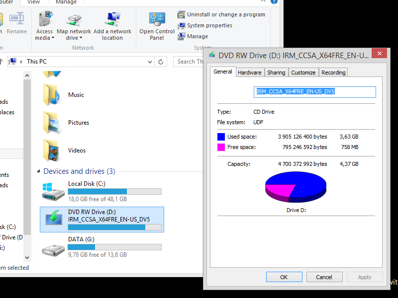Click the This PC computer icon in the address bar
398x298 pixels.
[12, 62]
